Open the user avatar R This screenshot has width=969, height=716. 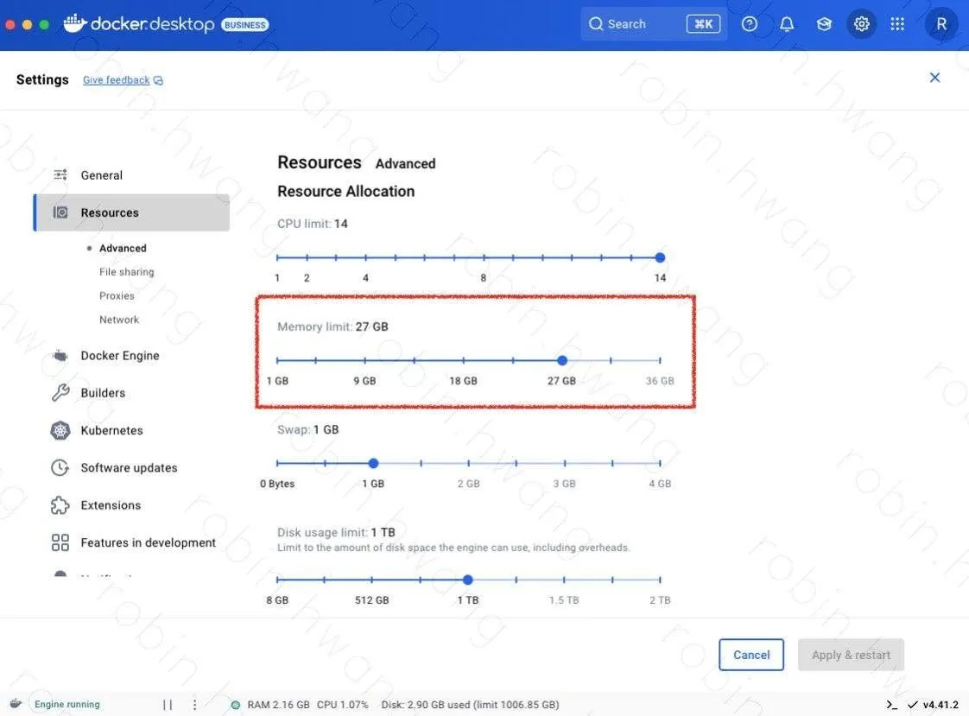pos(941,24)
